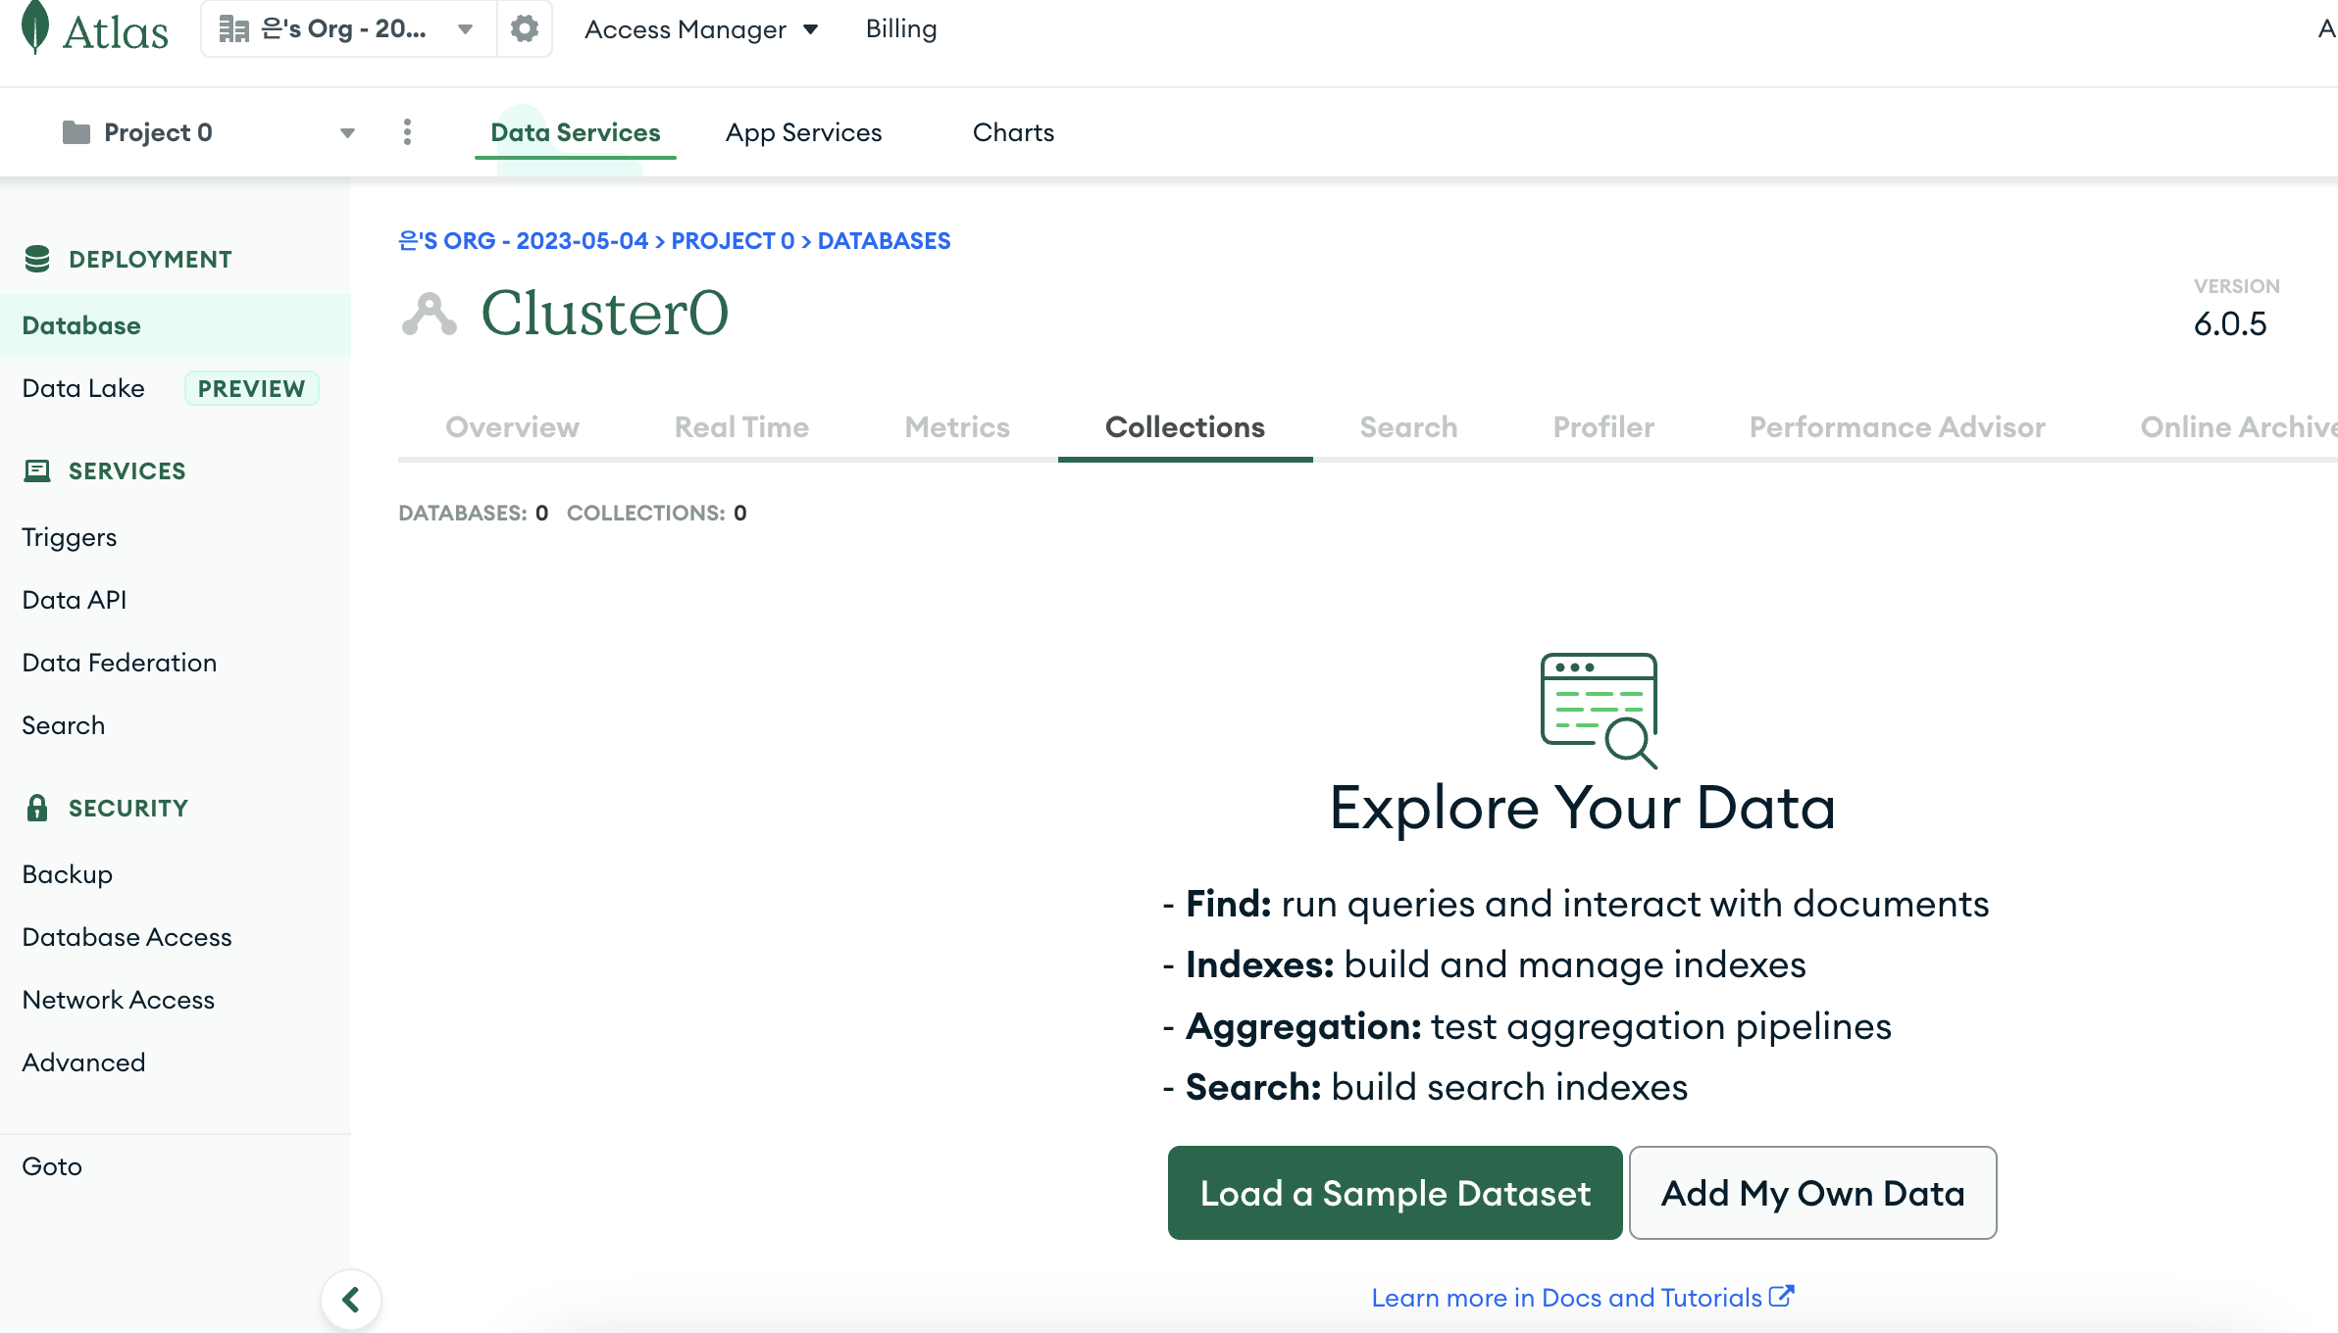Open the Metrics tab

pyautogui.click(x=957, y=427)
